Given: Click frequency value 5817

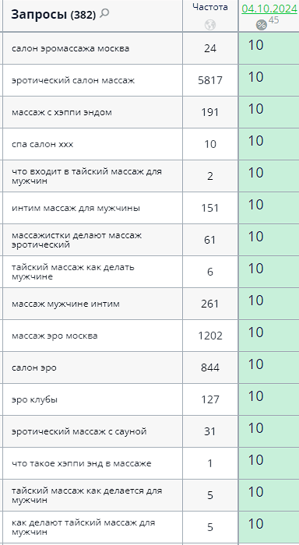Looking at the screenshot, I should pyautogui.click(x=210, y=81).
